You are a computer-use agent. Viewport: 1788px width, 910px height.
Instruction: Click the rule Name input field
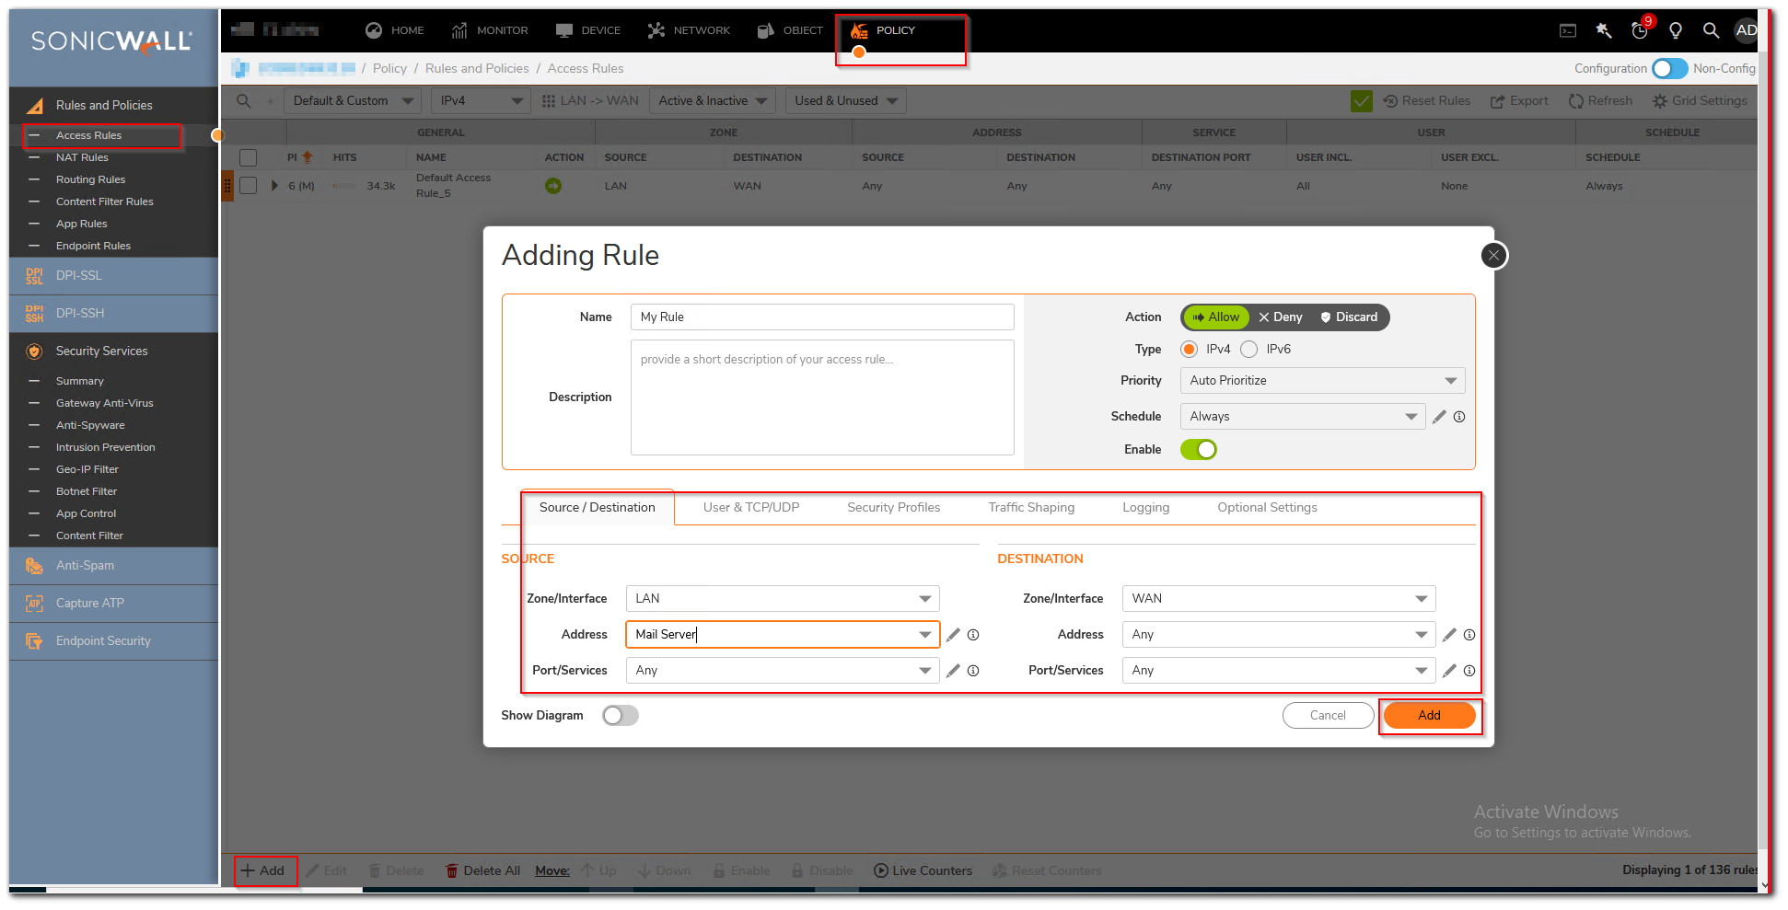822,317
